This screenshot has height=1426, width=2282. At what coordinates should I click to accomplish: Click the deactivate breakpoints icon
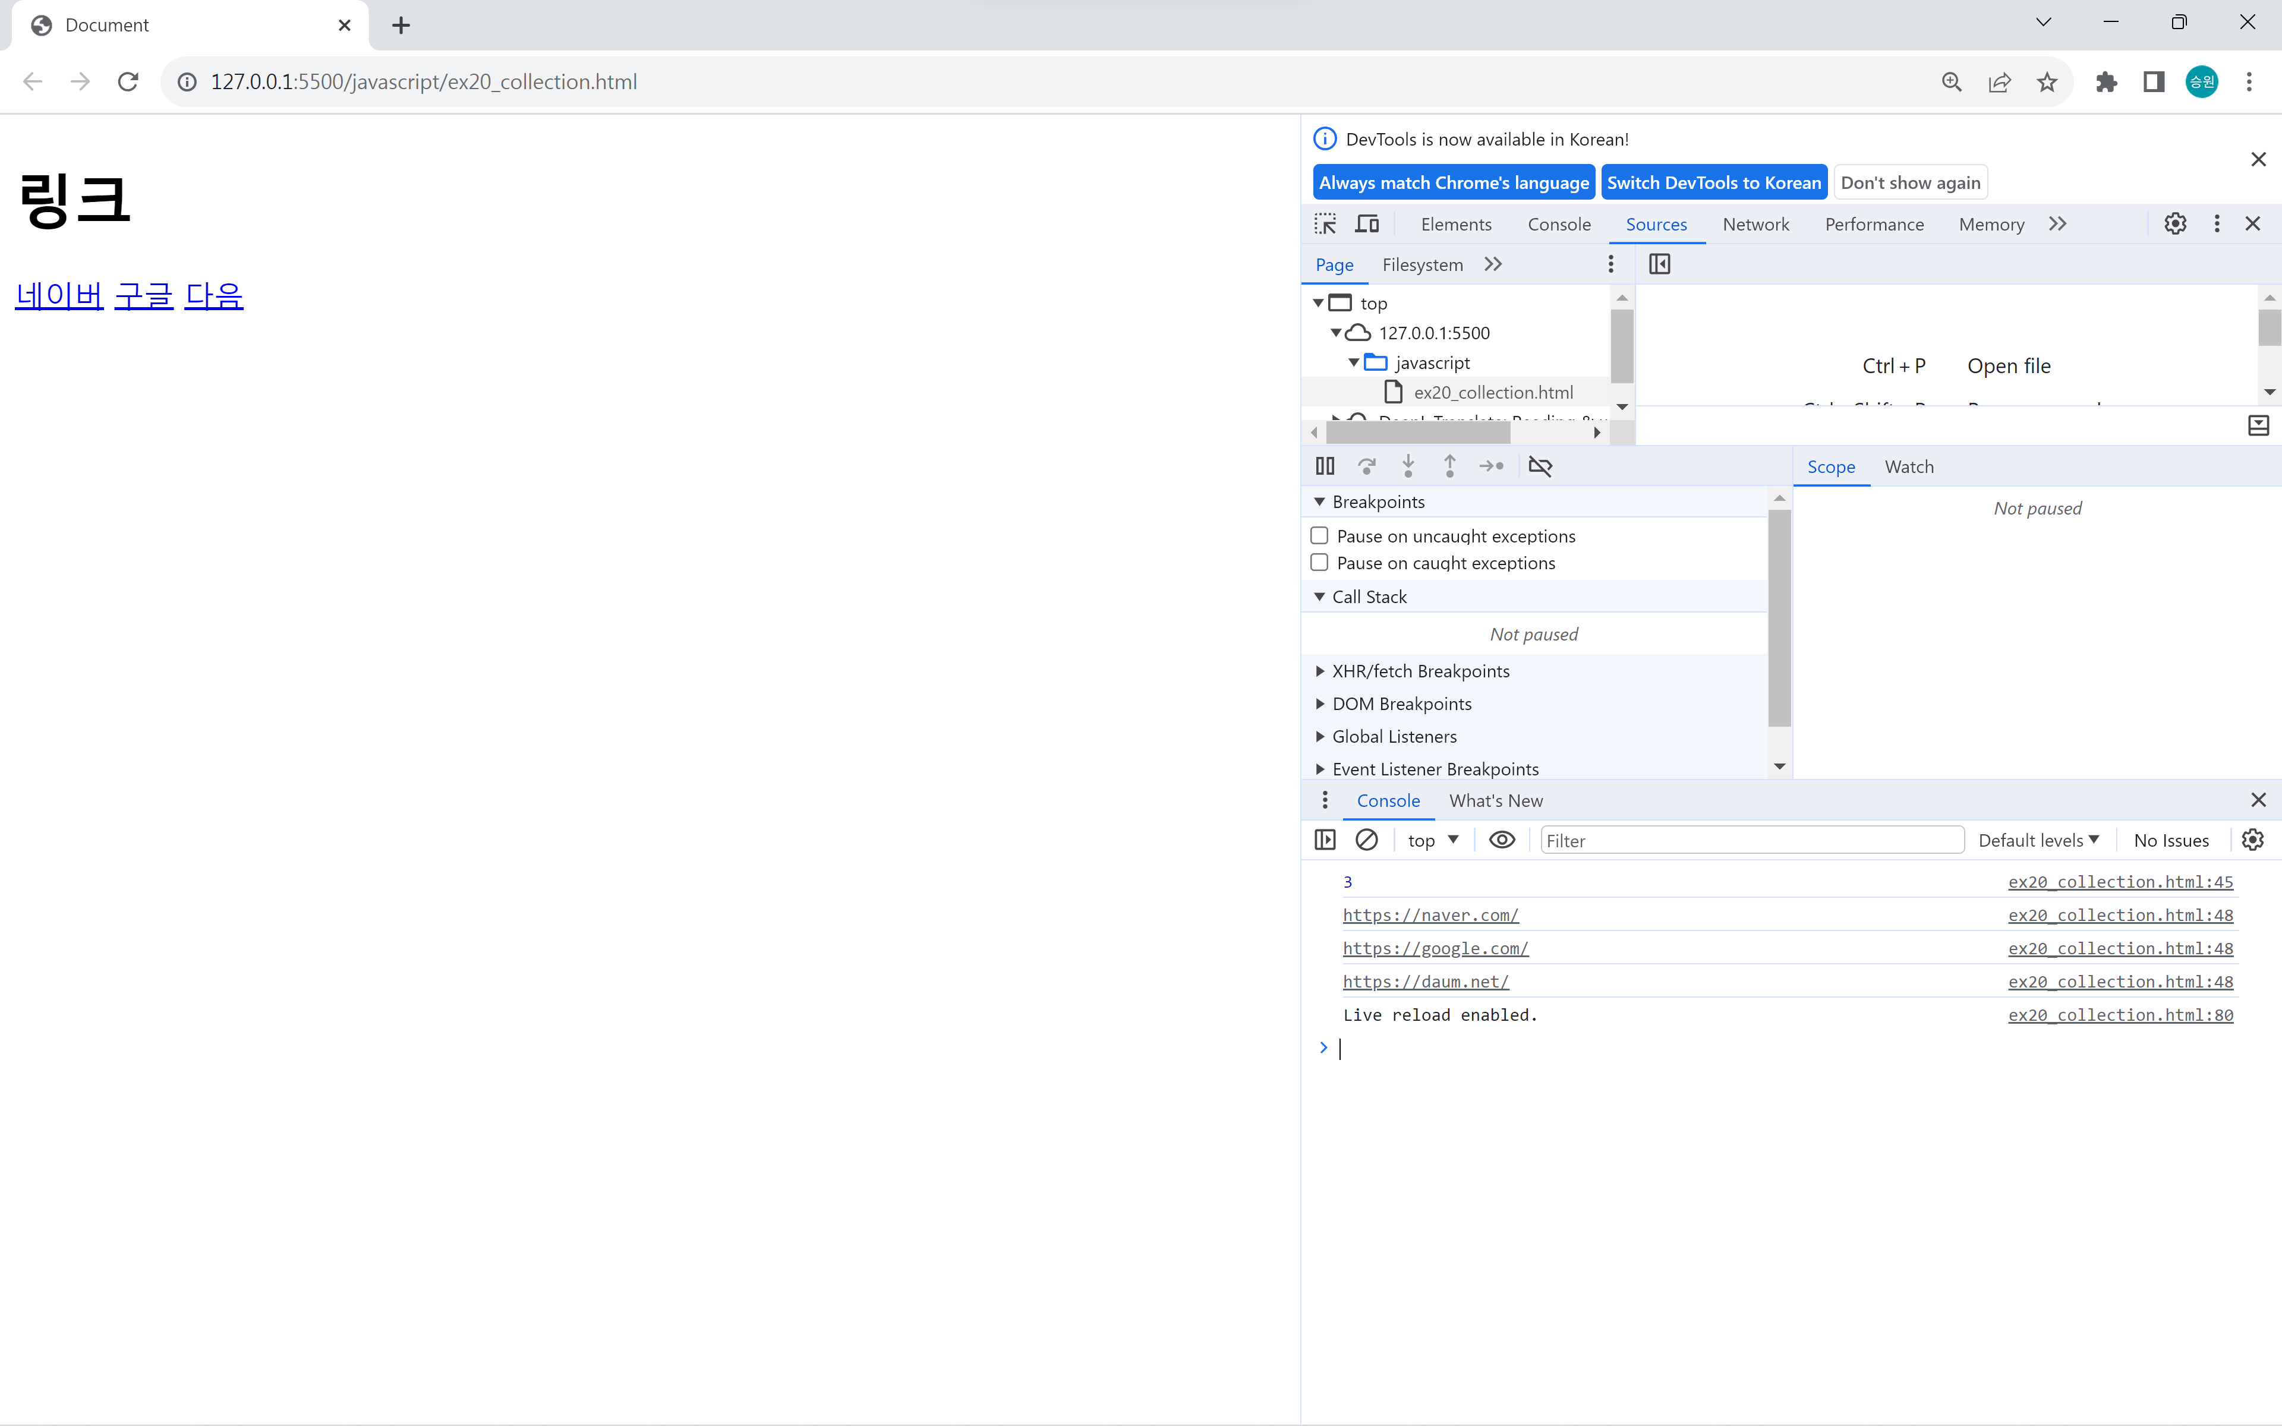click(1540, 466)
